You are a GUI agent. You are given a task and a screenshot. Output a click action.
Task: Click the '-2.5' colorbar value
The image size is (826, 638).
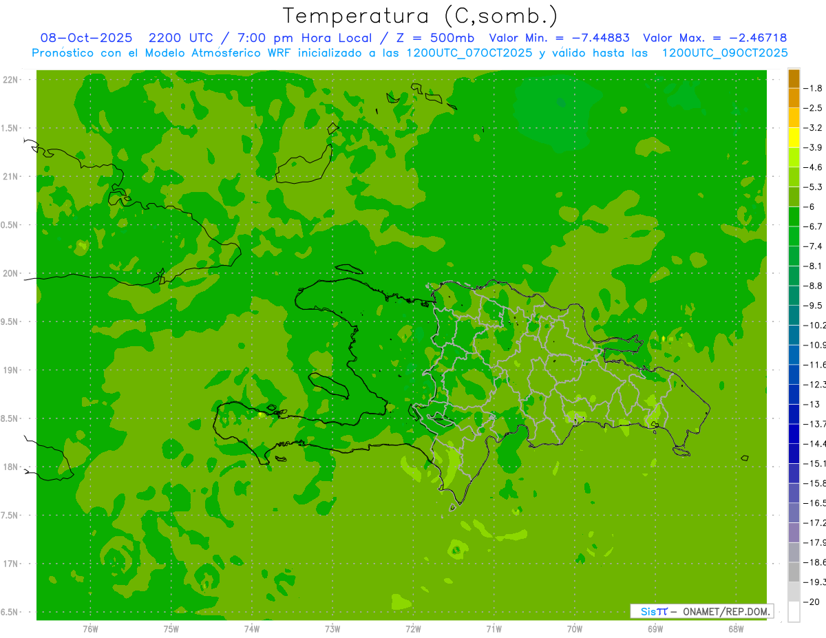point(814,108)
